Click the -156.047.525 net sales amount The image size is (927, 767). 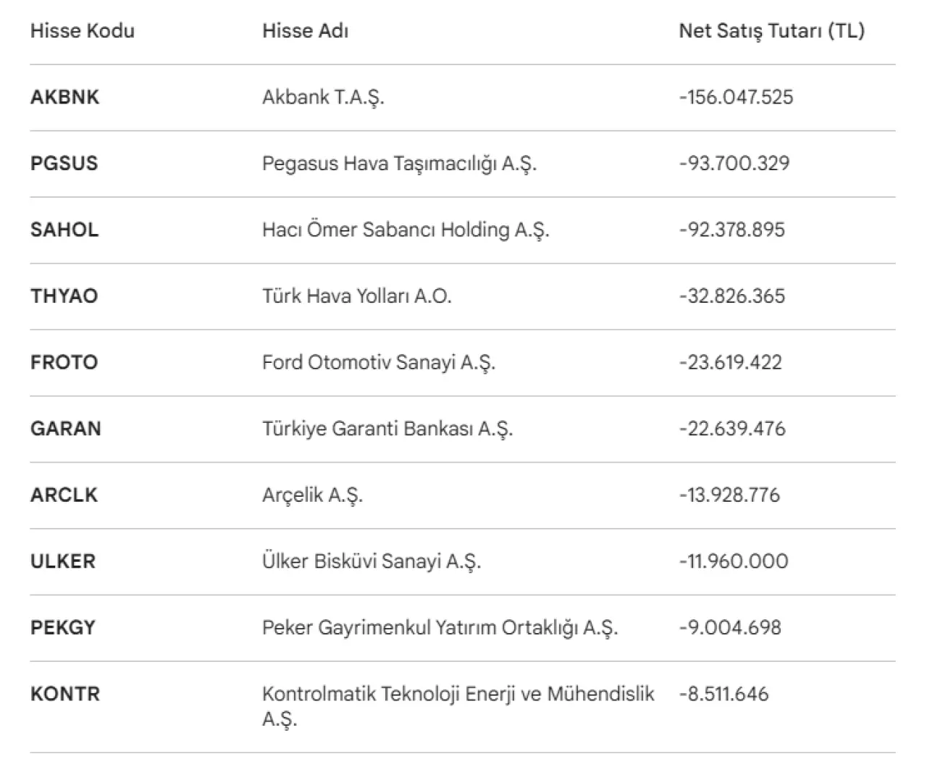click(x=736, y=97)
